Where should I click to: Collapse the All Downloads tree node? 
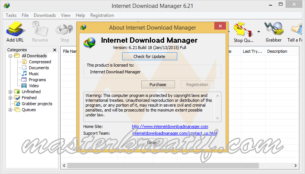tap(10, 56)
